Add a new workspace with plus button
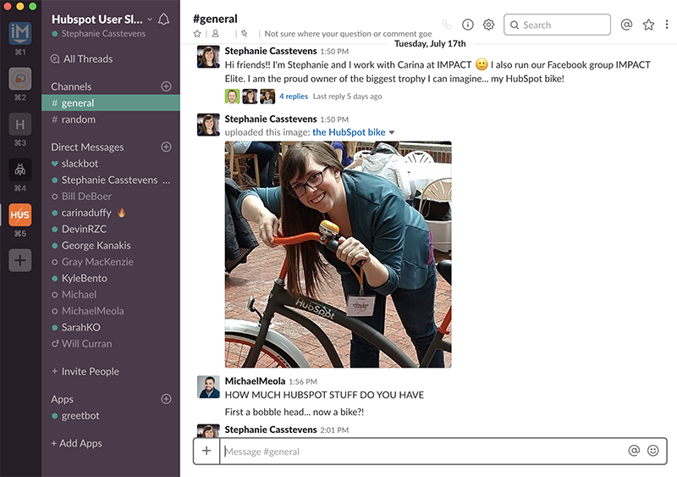The image size is (677, 477). [19, 260]
